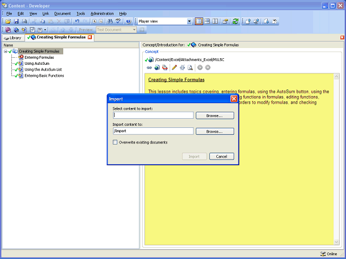Click the Select content to import field

153,115
